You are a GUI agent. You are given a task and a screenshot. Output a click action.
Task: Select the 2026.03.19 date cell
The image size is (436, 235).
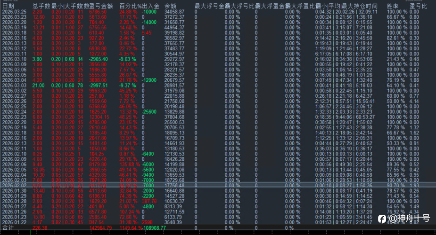click(14, 28)
